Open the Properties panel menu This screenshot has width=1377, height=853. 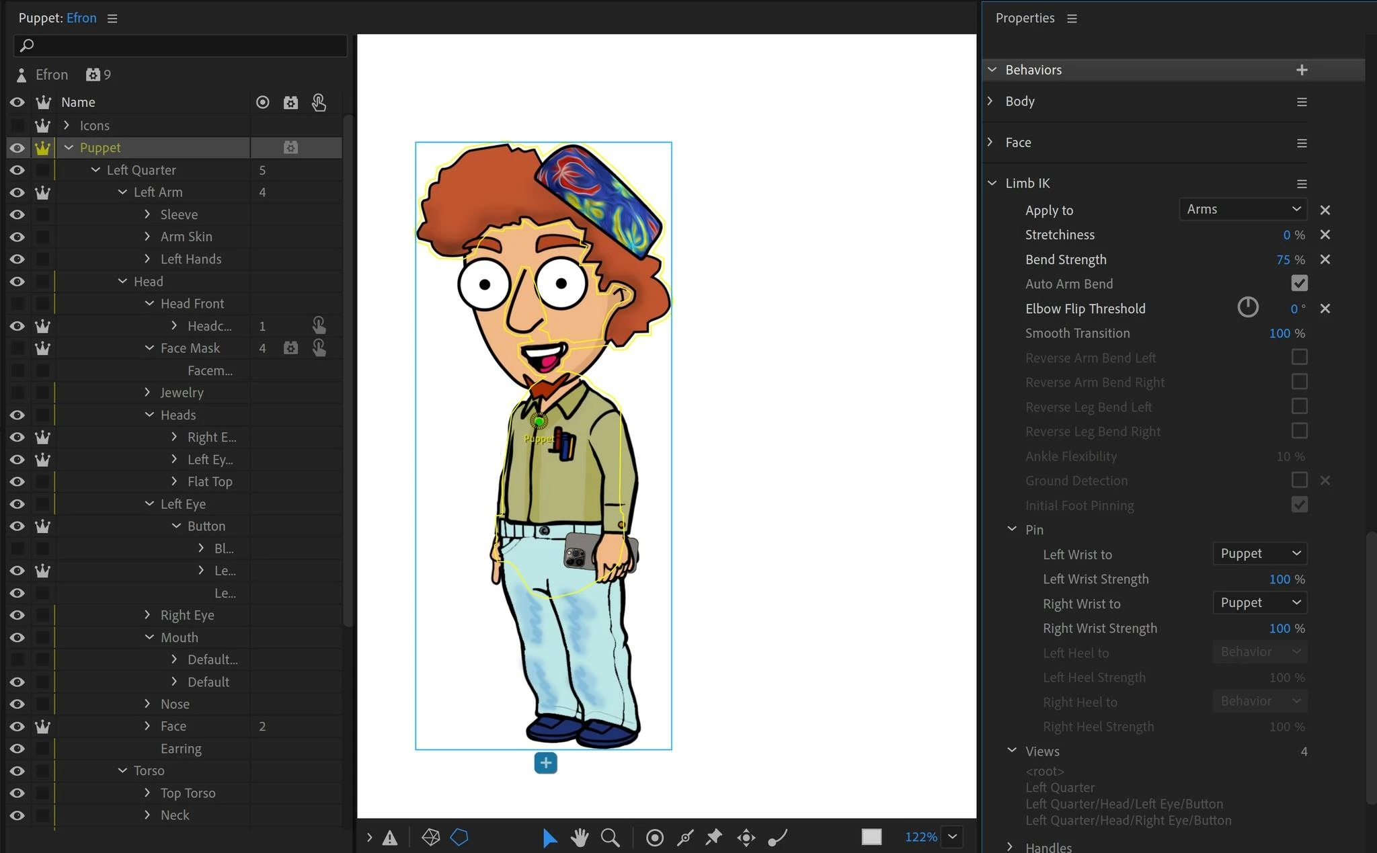(1072, 19)
